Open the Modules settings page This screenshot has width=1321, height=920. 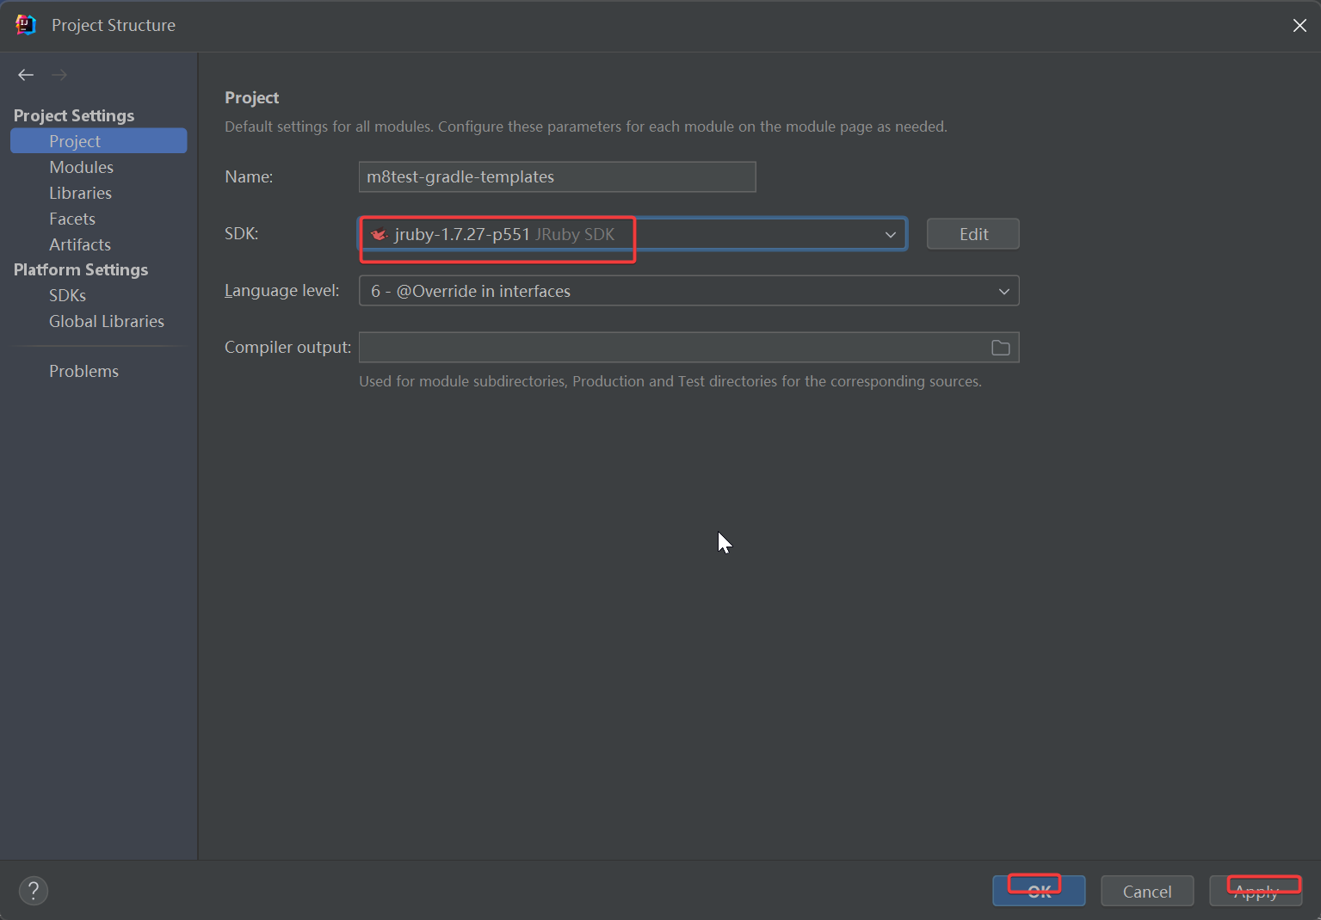pos(81,167)
